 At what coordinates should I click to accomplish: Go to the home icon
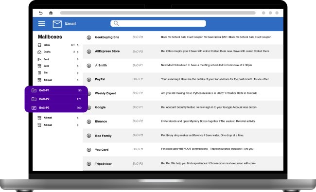point(51,13)
